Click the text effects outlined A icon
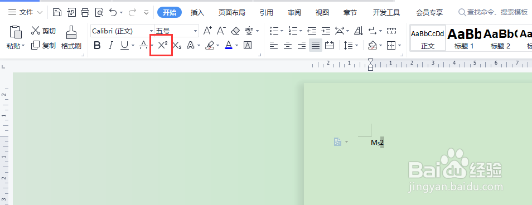This screenshot has width=532, height=205. tap(191, 45)
